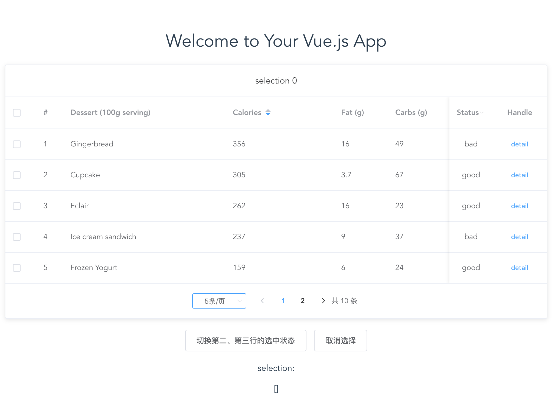Click the ascending sort arrow on Calories
555x417 pixels.
[x=268, y=110]
